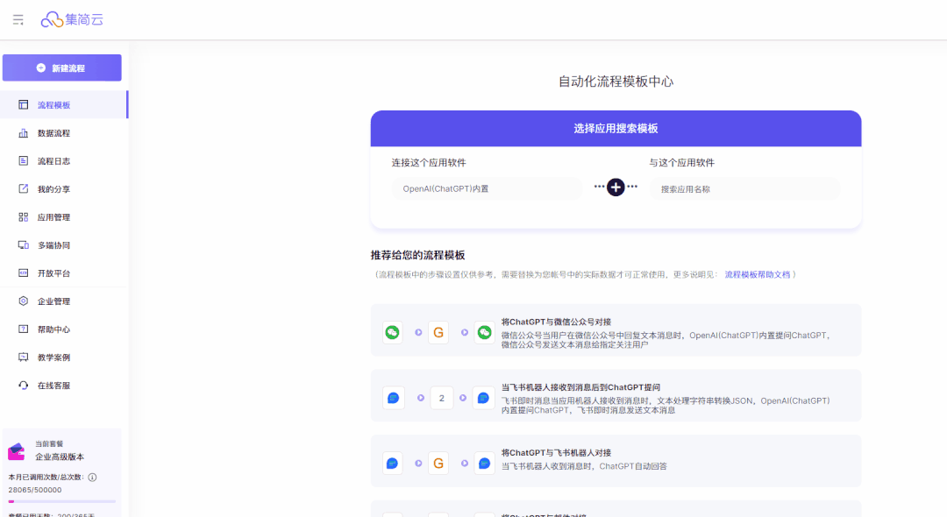Click the step count 2 badge

441,398
